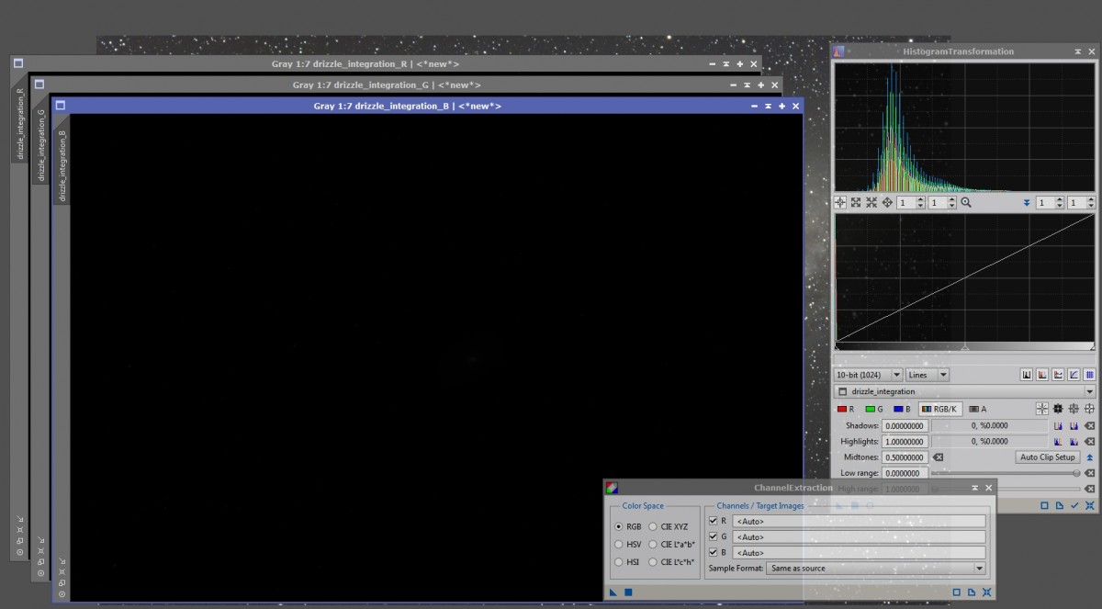The width and height of the screenshot is (1102, 609).
Task: Toggle show input histogram icon
Action: [x=1042, y=375]
